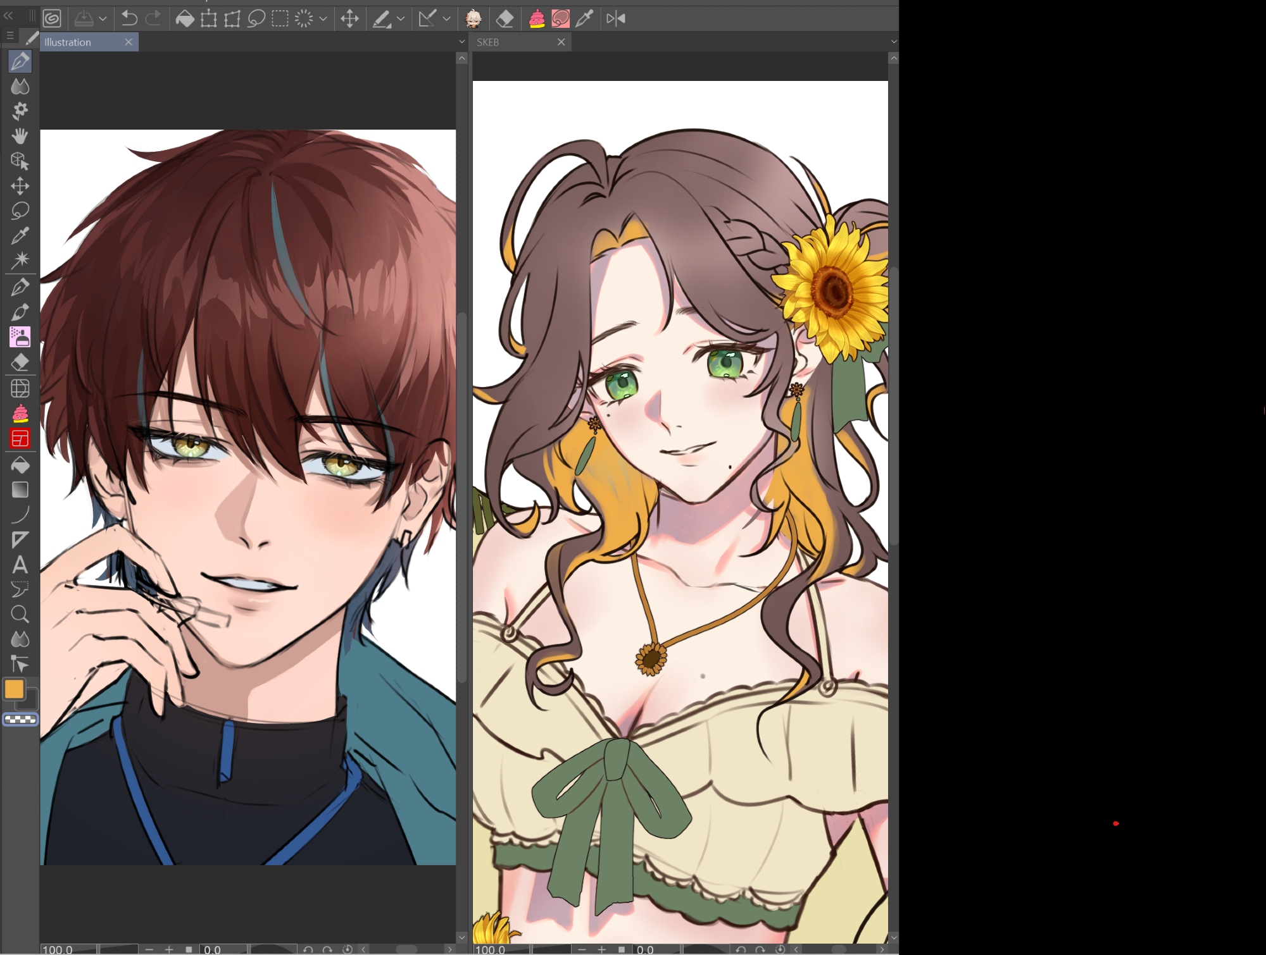Select the Text tool
Viewport: 1266px width, 955px height.
20,565
